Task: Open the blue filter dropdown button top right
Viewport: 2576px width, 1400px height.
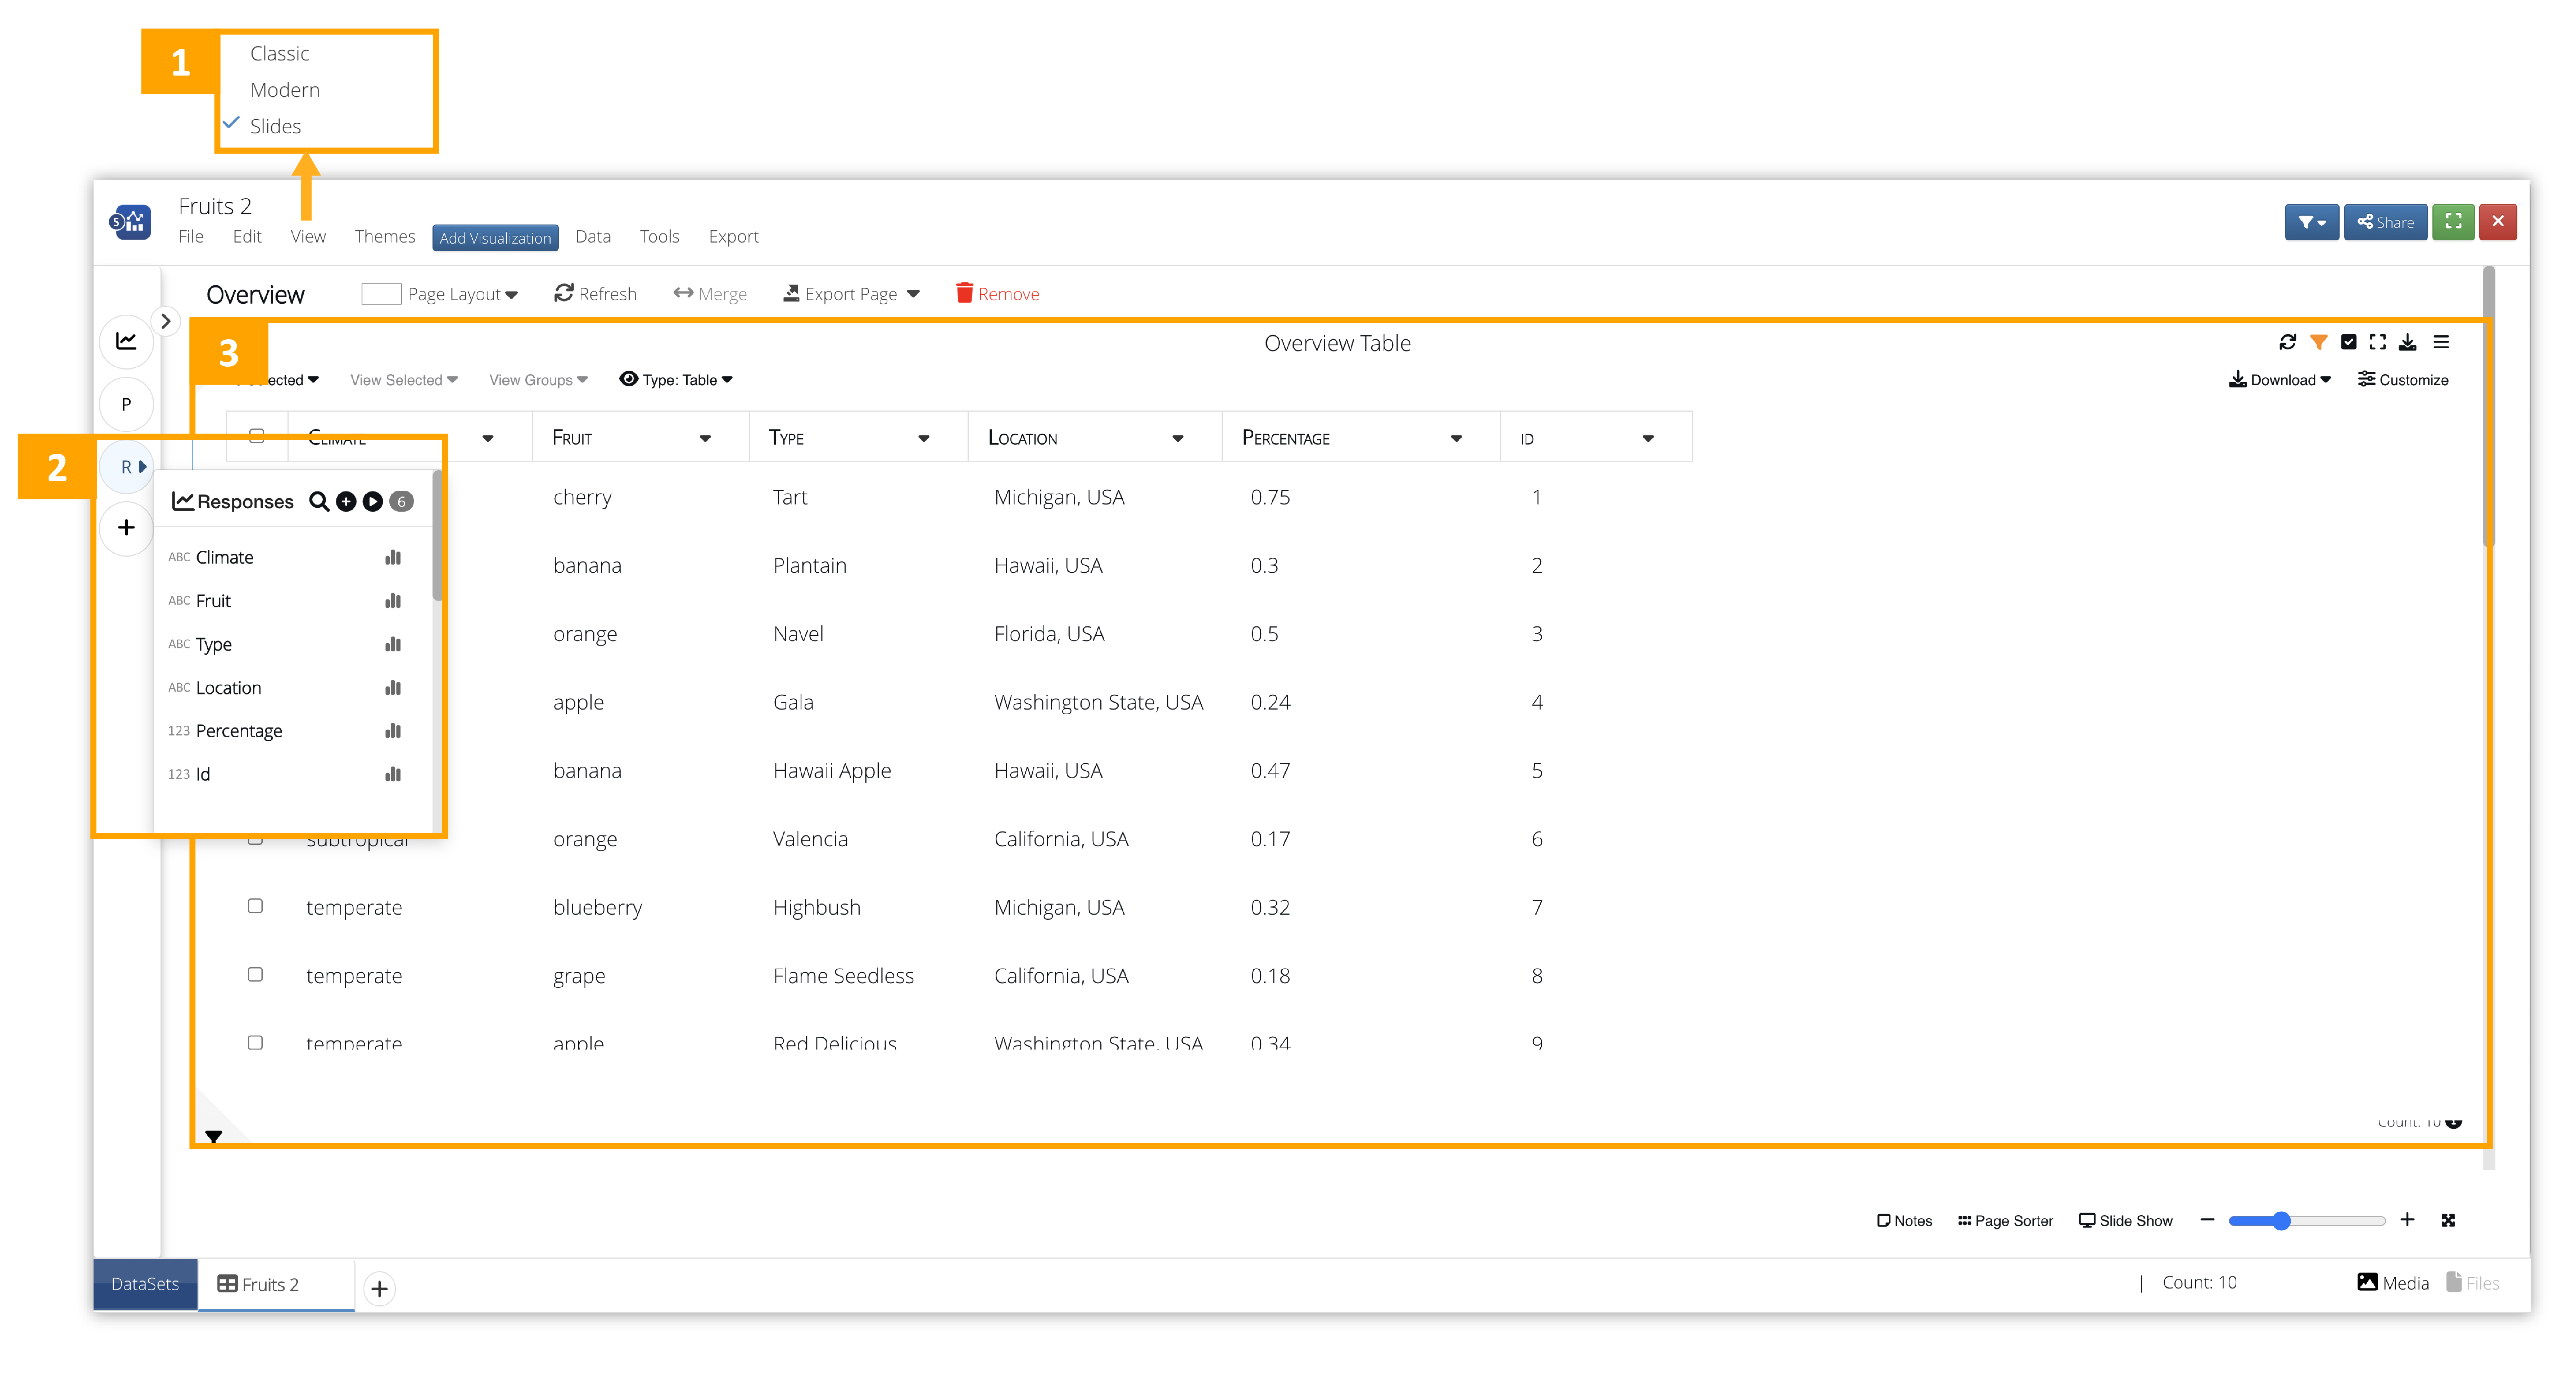Action: pyautogui.click(x=2311, y=222)
